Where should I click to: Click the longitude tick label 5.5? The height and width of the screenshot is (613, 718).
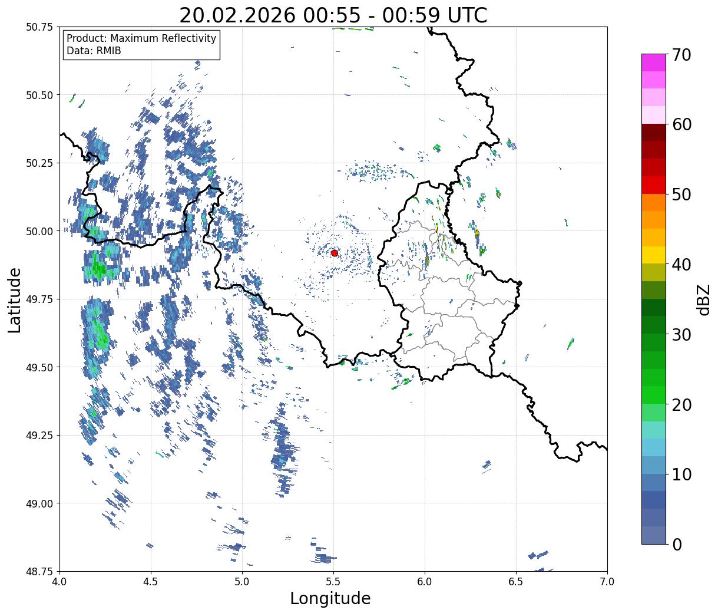(333, 581)
